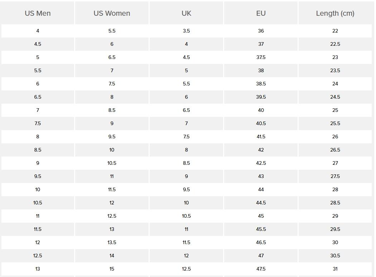Click EU size 47.5 cell

click(261, 269)
